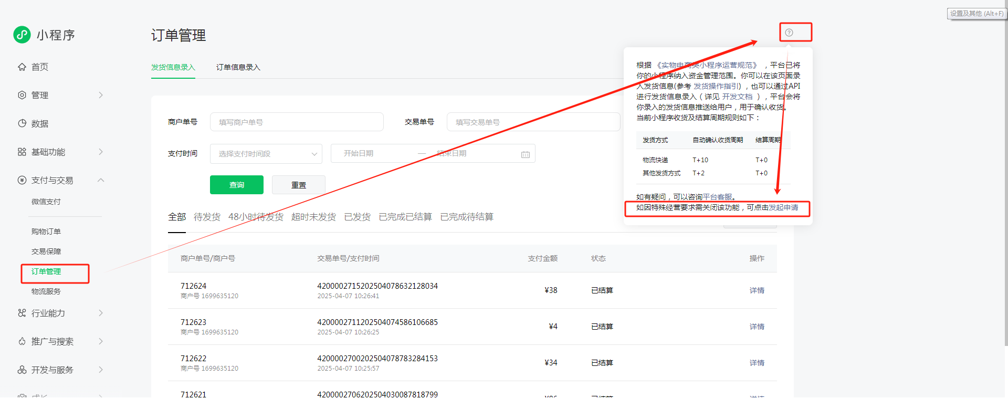Image resolution: width=1008 pixels, height=399 pixels.
Task: Click the 平台客服 link
Action: pyautogui.click(x=717, y=197)
